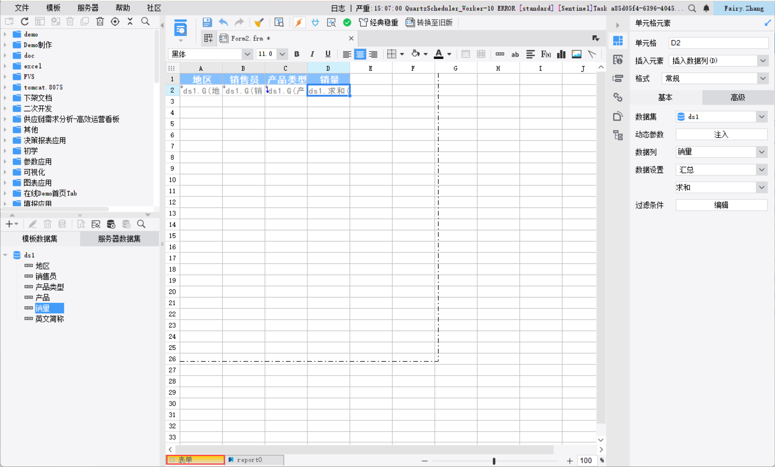Insert a chart into the cell
This screenshot has height=467, width=775.
561,54
